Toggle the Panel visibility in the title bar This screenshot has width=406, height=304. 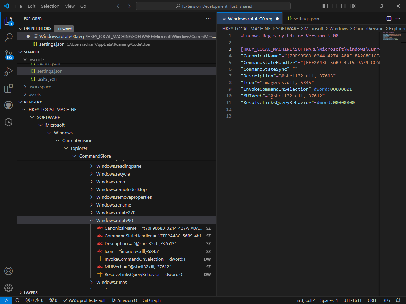(334, 6)
